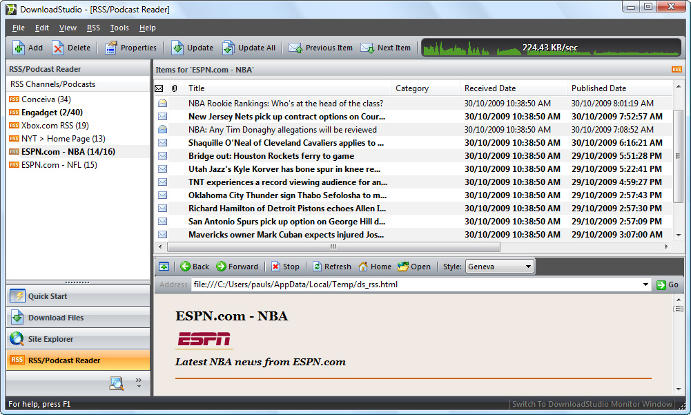Go to Previous Item in toolbar

point(295,48)
